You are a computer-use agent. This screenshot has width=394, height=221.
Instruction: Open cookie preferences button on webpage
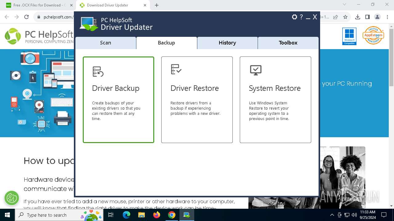tap(12, 198)
